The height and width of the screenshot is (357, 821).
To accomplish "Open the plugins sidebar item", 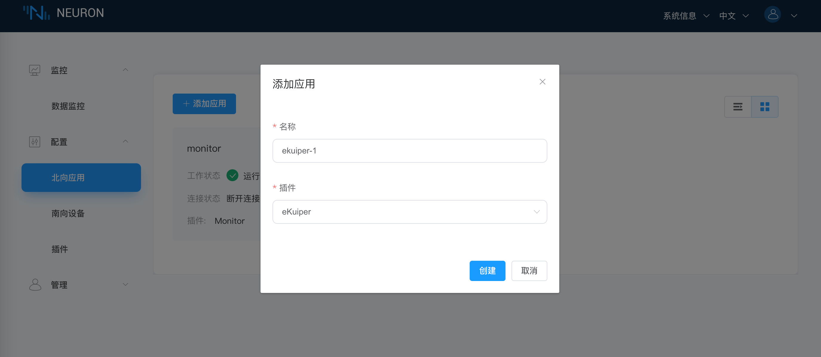I will pos(59,249).
